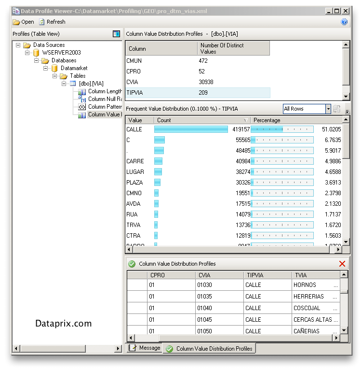Click the CALLE percentage bar

click(282, 129)
